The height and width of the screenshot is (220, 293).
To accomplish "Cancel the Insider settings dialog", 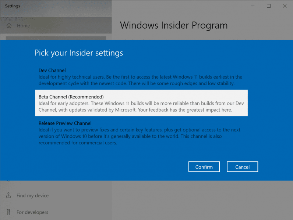I will click(242, 167).
